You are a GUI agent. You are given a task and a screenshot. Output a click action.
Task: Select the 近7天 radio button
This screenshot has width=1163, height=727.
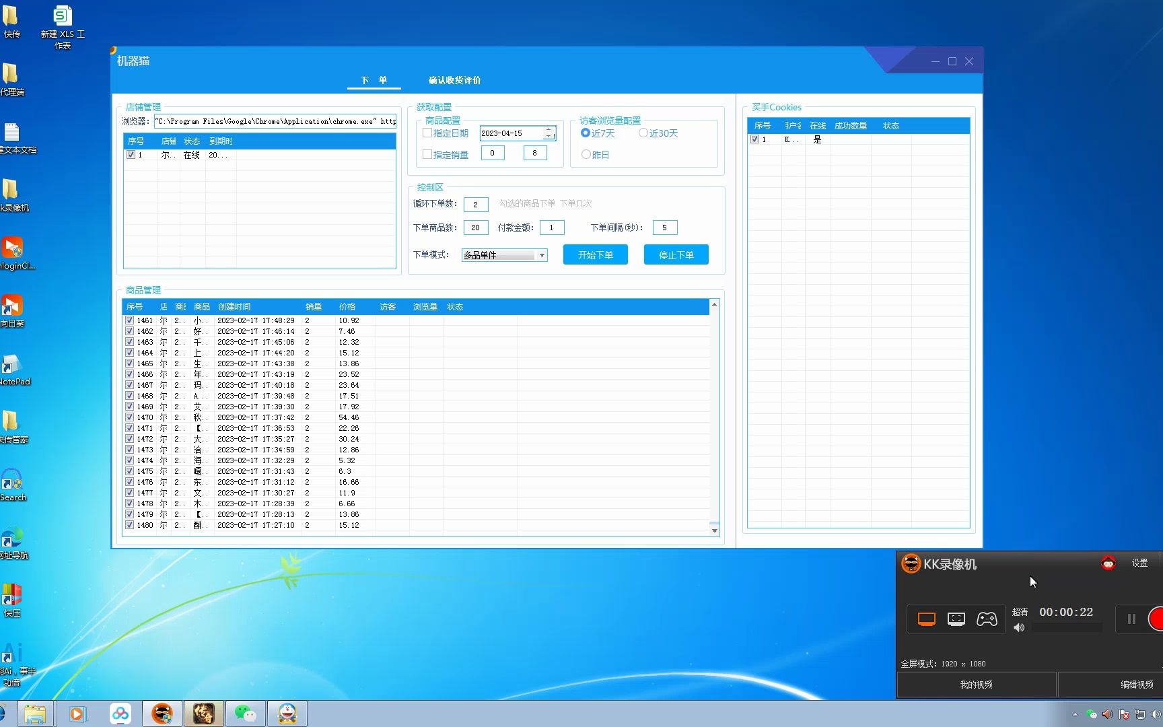[x=586, y=133]
